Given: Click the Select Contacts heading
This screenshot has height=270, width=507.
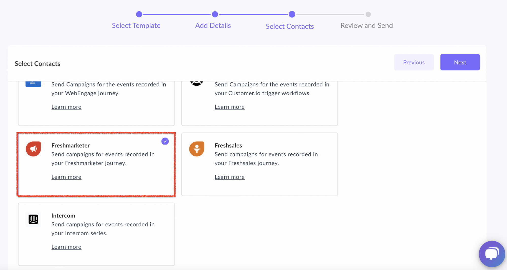Looking at the screenshot, I should [38, 64].
